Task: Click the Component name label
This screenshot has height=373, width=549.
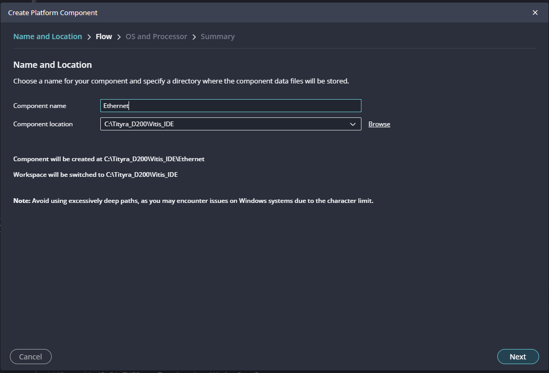Action: click(40, 106)
